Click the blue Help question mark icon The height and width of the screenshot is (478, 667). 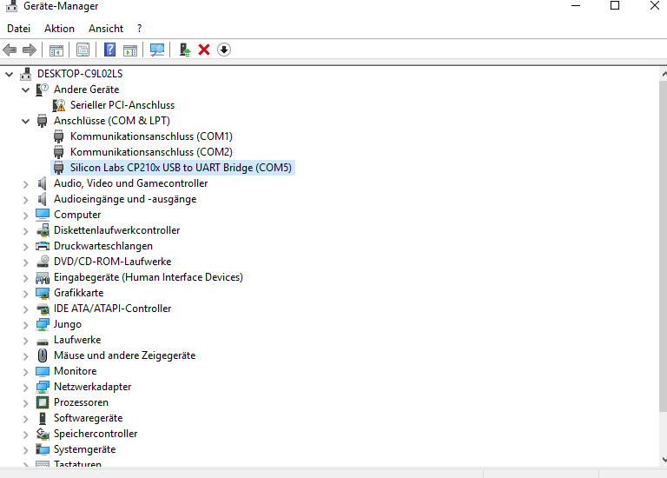[x=109, y=50]
